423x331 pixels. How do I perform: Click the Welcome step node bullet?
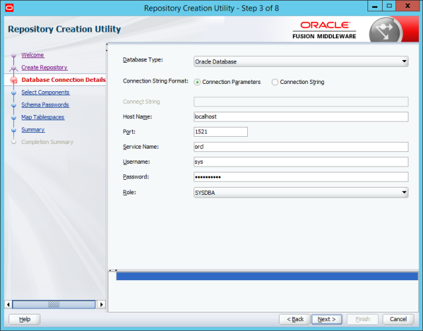[x=13, y=55]
